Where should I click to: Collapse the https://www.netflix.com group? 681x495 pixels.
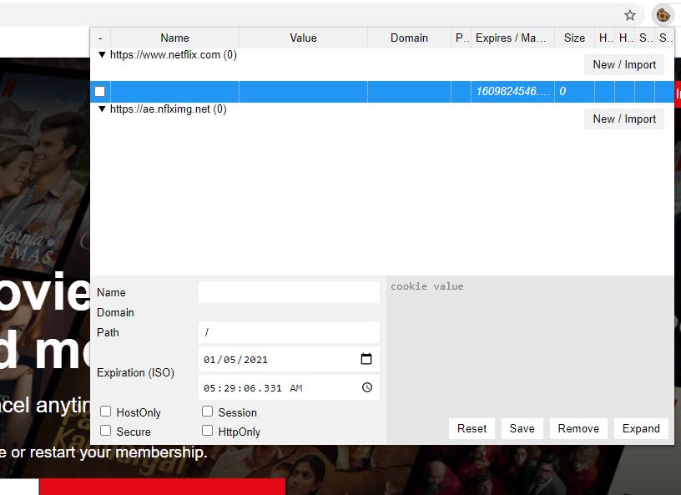click(102, 55)
